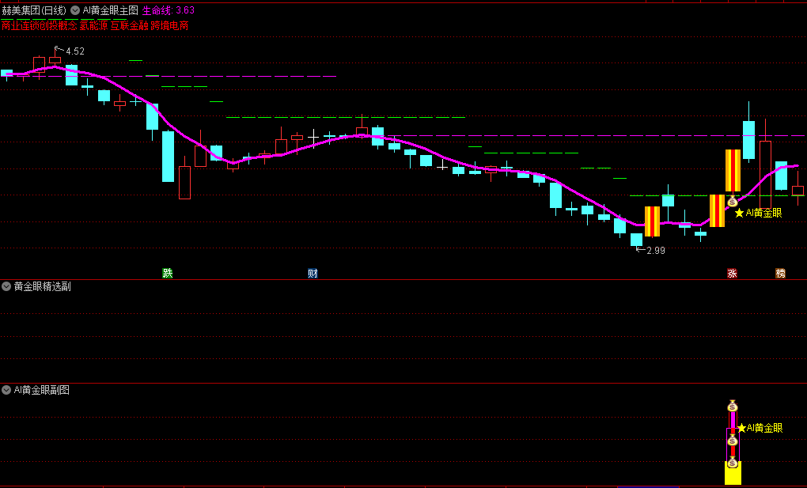Screen dimensions: 807x488
Task: Select the large cyan candle above 跌 marker
Action: coord(169,157)
